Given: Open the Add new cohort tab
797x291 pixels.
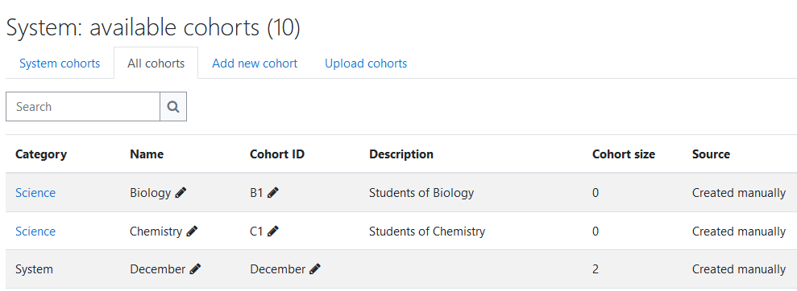Looking at the screenshot, I should pos(255,64).
